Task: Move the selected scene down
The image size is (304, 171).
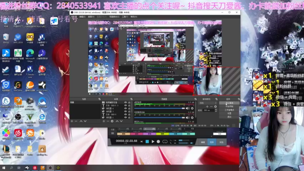Action: 85,121
